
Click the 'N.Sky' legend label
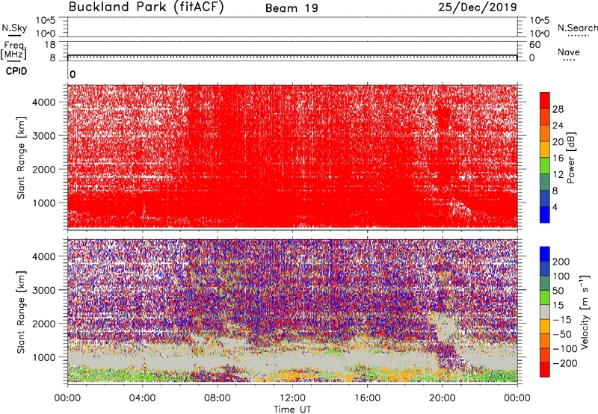[x=14, y=28]
